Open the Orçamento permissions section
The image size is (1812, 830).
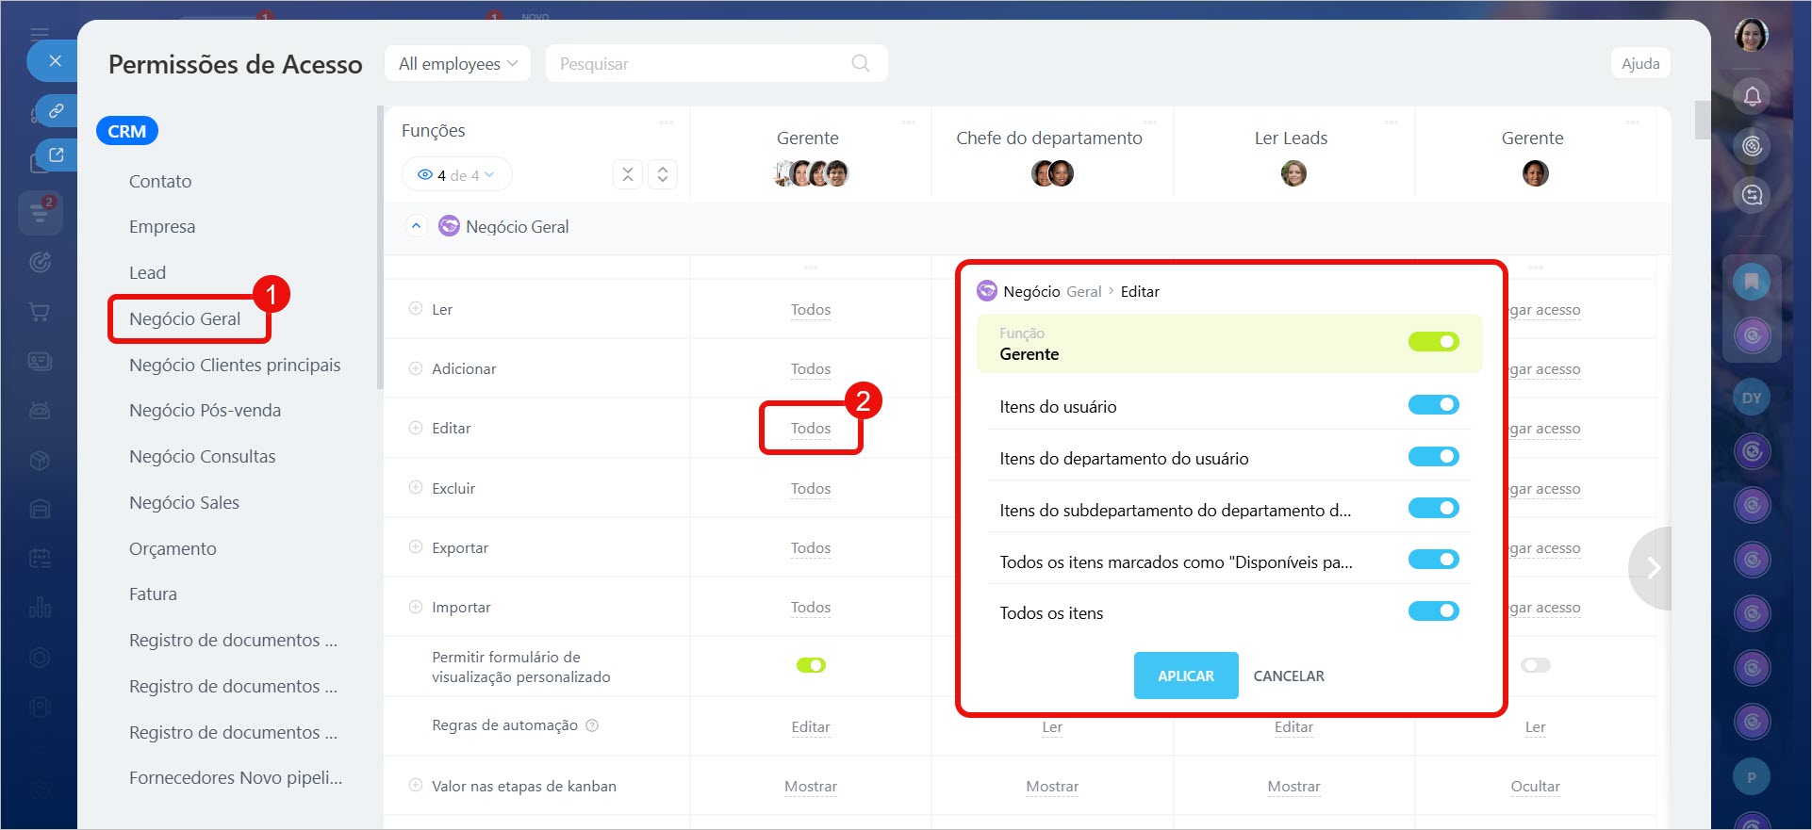173,548
